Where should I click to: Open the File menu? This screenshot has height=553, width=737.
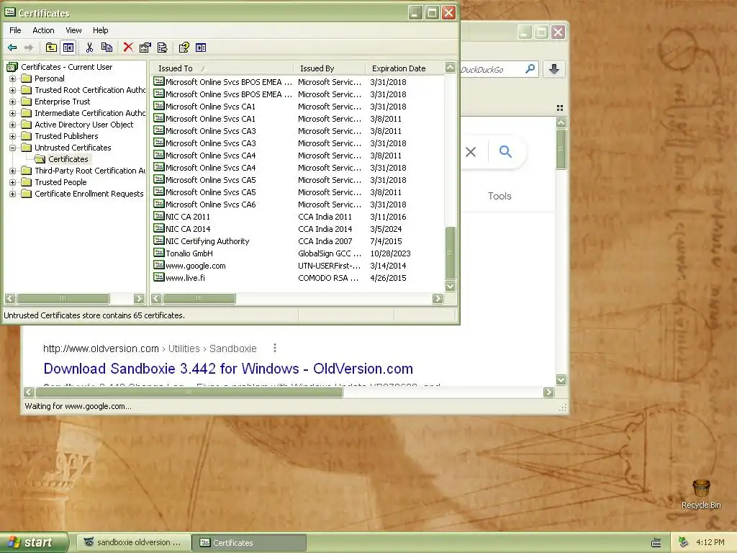click(x=15, y=30)
